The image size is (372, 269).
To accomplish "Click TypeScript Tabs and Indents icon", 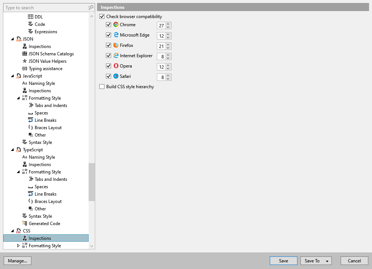I will tap(31, 179).
